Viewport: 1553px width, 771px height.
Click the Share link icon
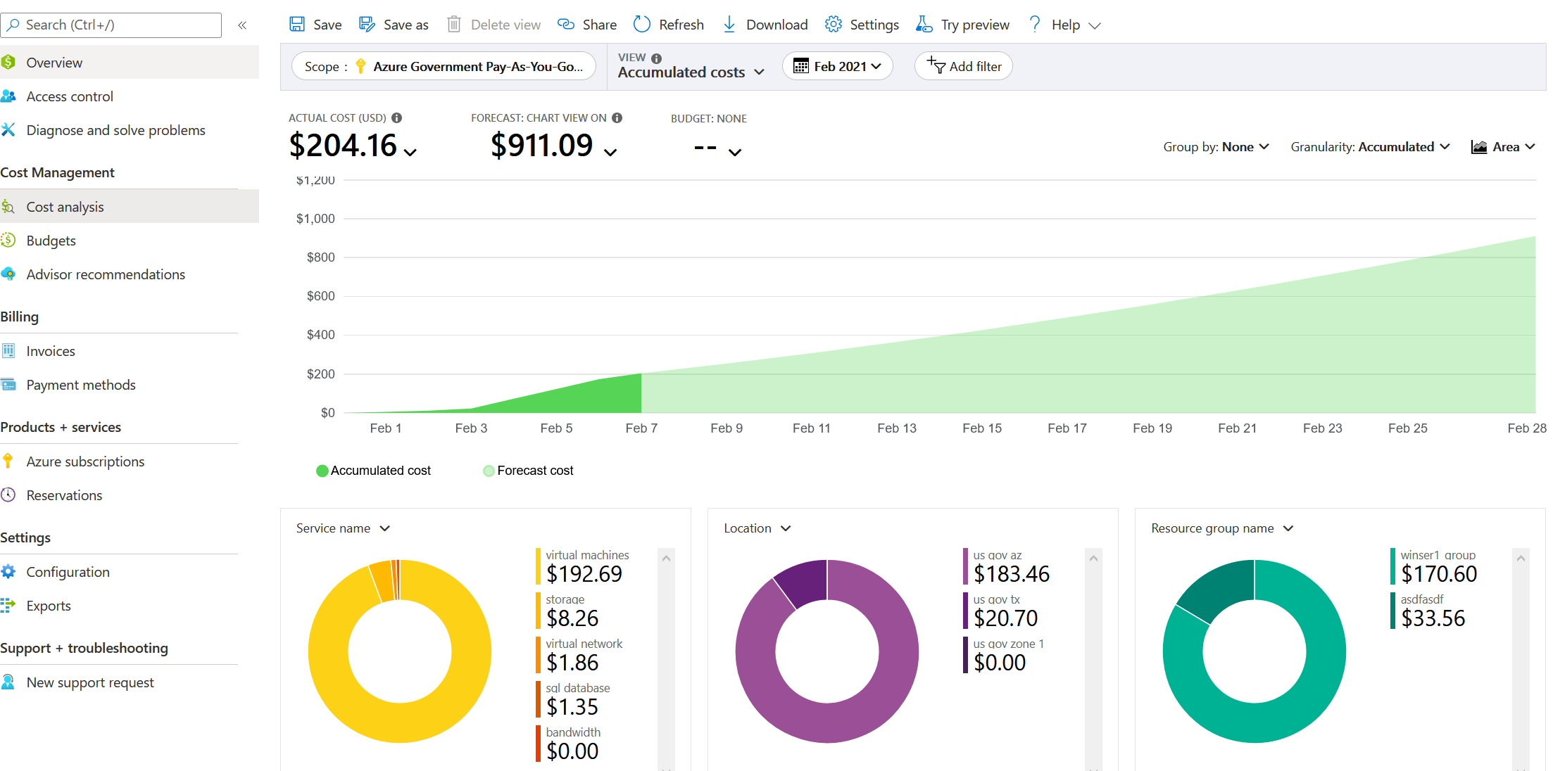coord(566,25)
